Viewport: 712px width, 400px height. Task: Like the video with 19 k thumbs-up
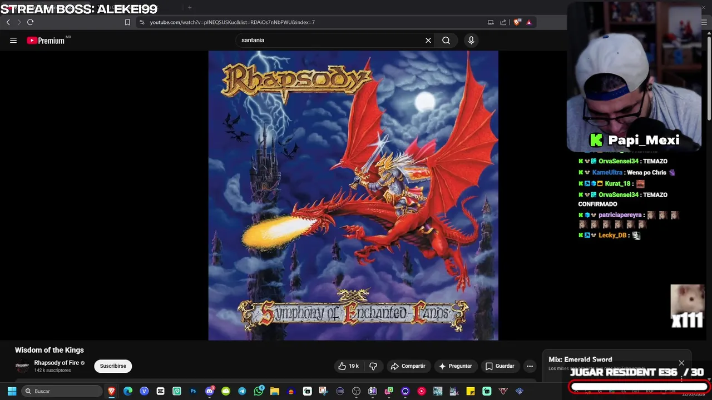click(349, 366)
